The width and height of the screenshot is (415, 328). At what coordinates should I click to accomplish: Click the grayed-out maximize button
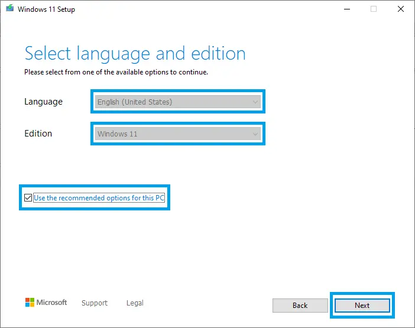[x=374, y=9]
